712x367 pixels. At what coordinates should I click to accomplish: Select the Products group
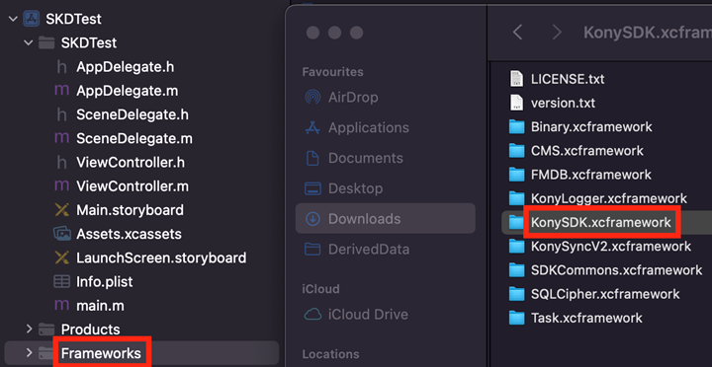(x=91, y=329)
